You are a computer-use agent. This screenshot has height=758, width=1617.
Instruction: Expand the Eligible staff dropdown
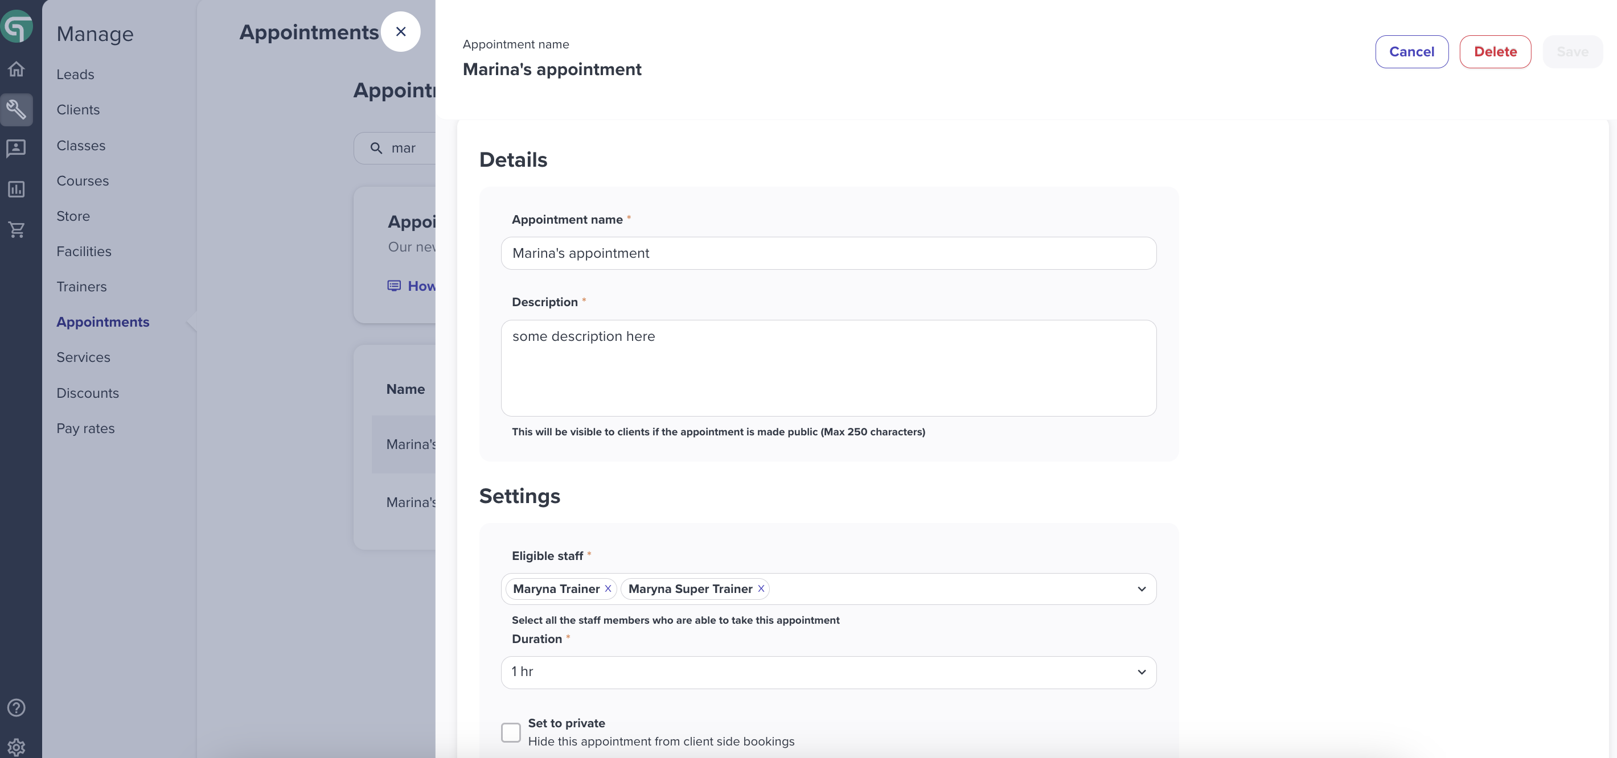[x=1141, y=588]
